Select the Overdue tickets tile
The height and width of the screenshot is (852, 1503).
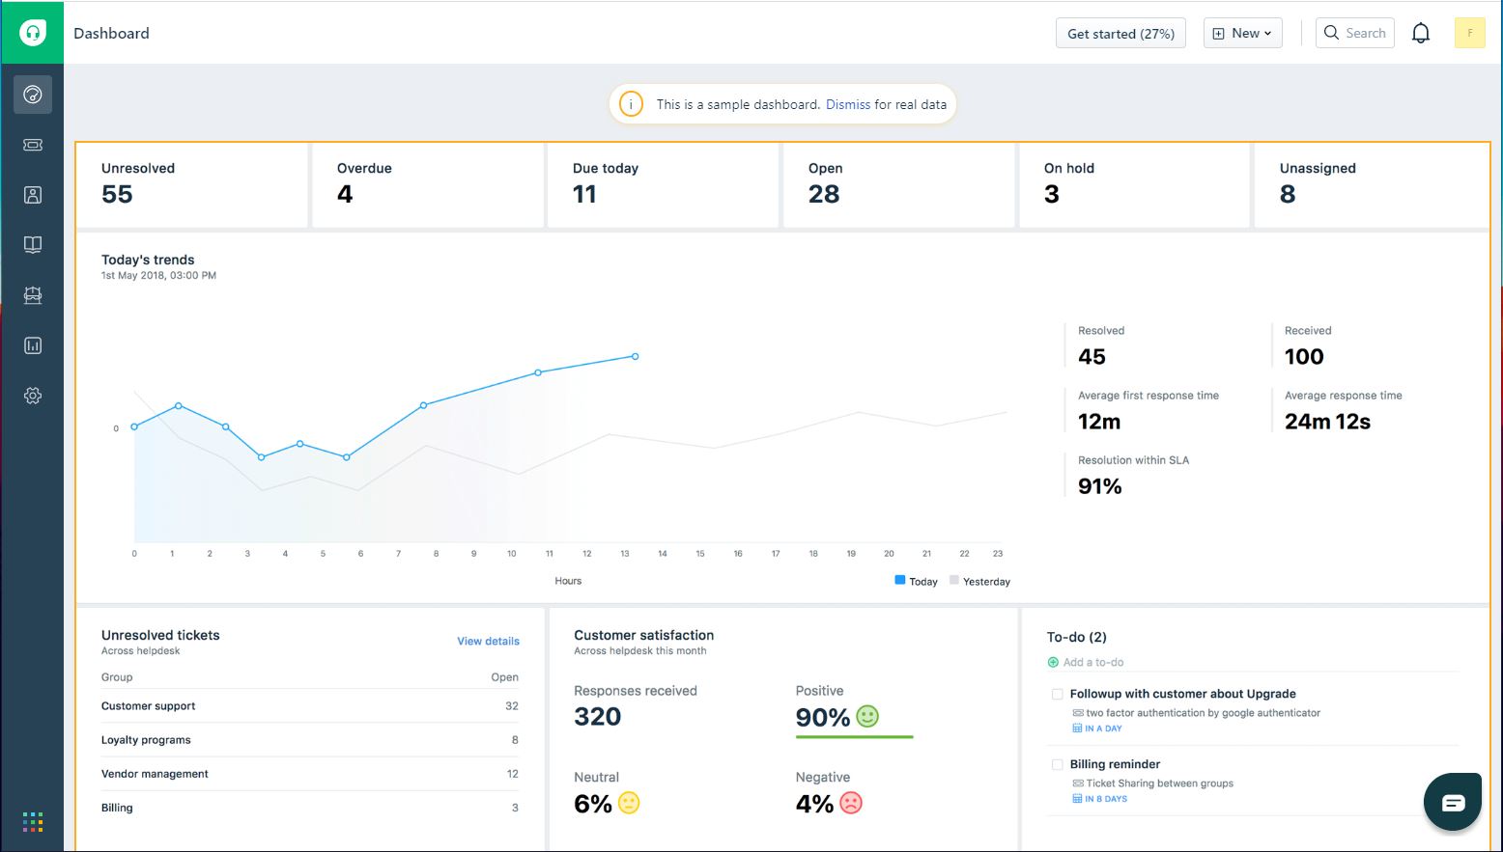(427, 184)
